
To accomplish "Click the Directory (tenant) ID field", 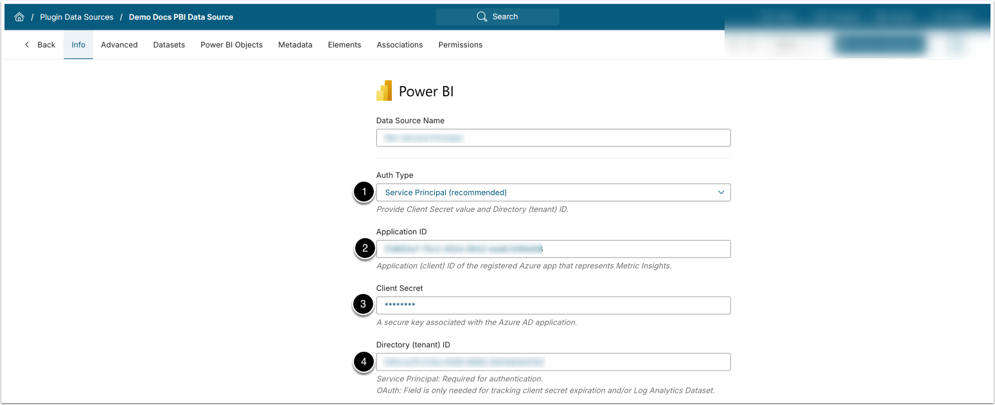I will [x=552, y=362].
